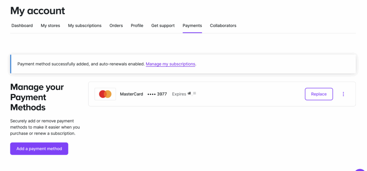Open the three-dot card options menu
367x171 pixels.
343,94
